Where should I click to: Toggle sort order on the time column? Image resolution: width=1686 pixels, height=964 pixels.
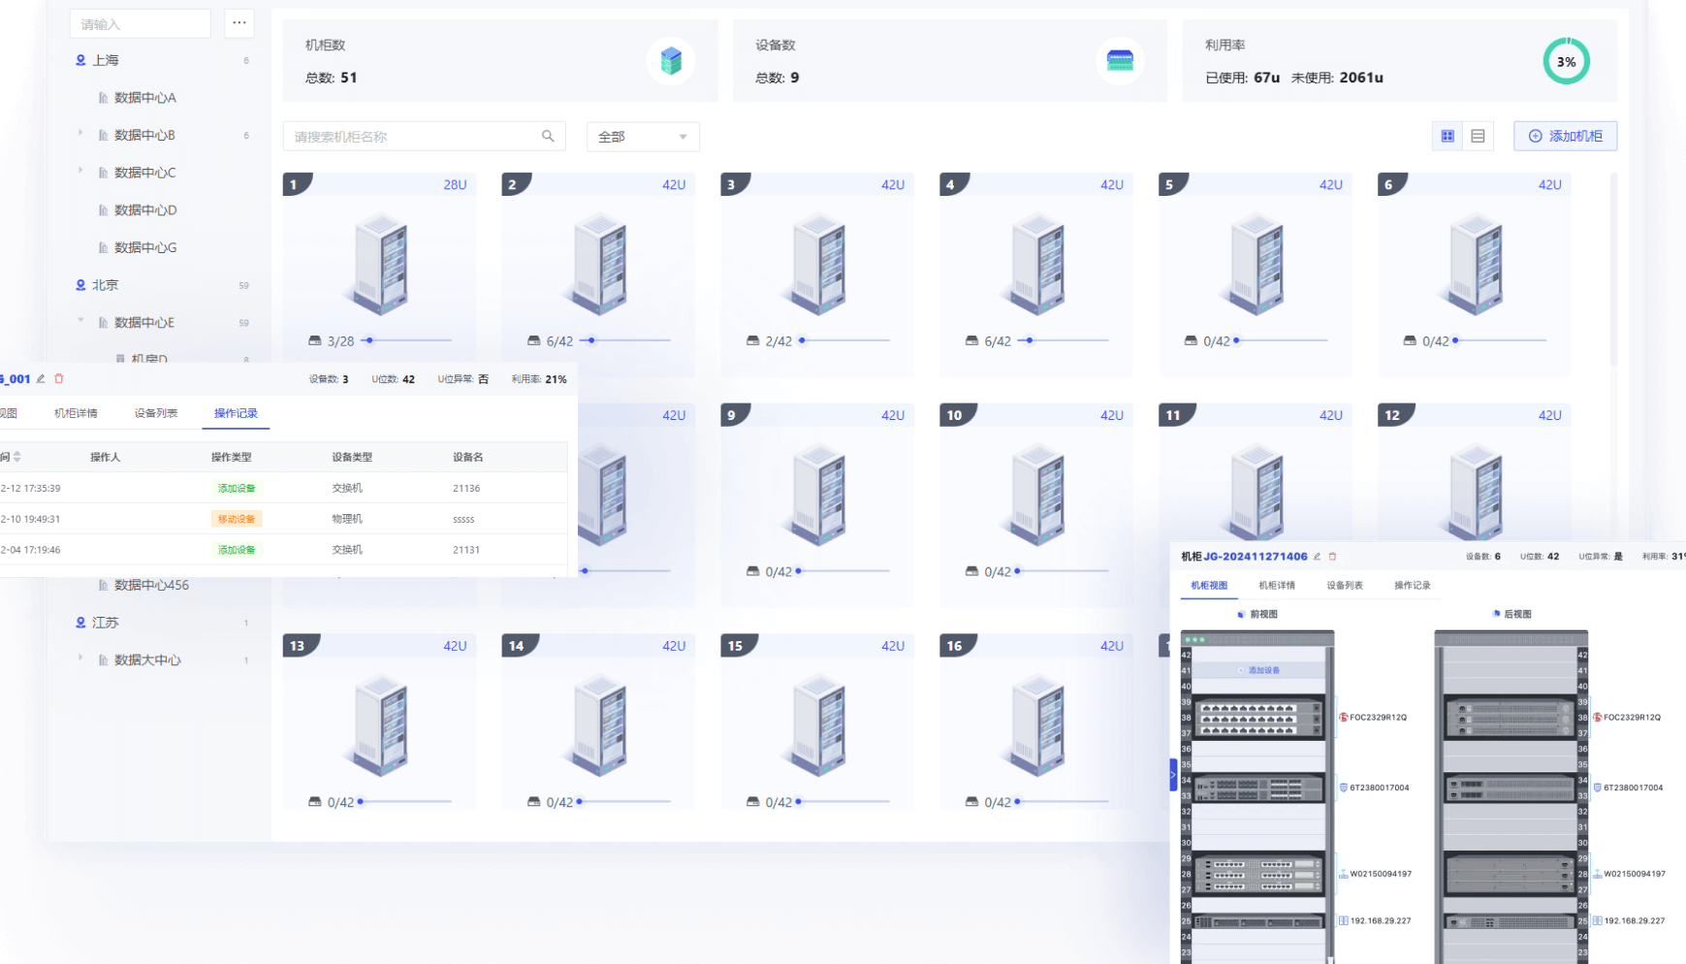coord(16,457)
